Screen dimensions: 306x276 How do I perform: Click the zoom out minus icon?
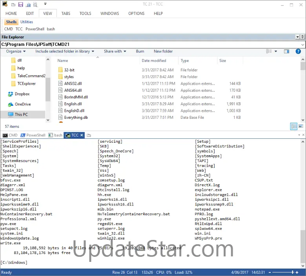tap(270, 272)
